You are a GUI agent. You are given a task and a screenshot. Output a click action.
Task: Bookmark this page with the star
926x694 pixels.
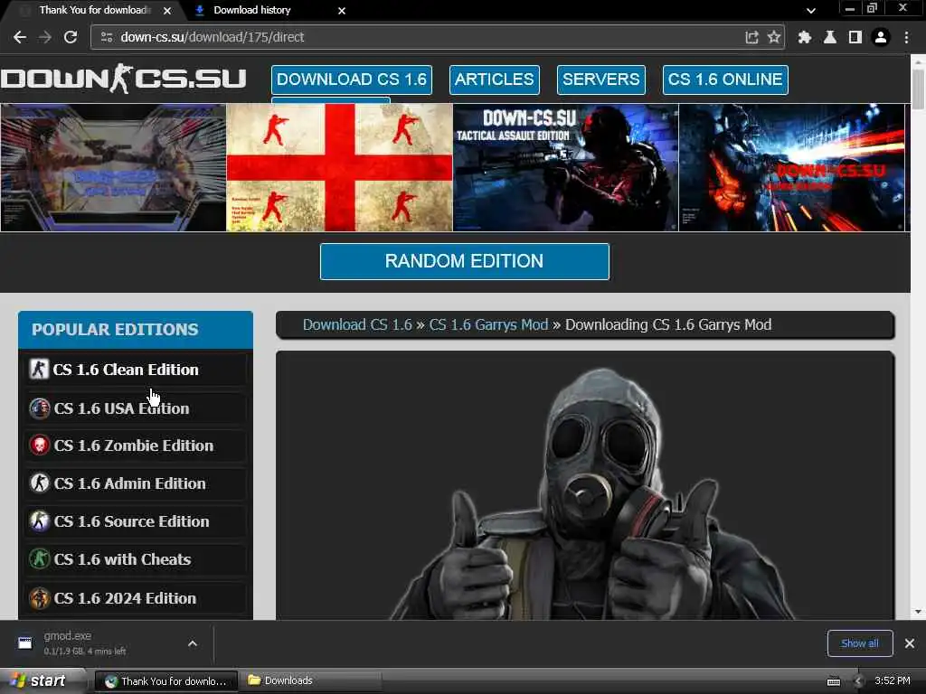(774, 37)
